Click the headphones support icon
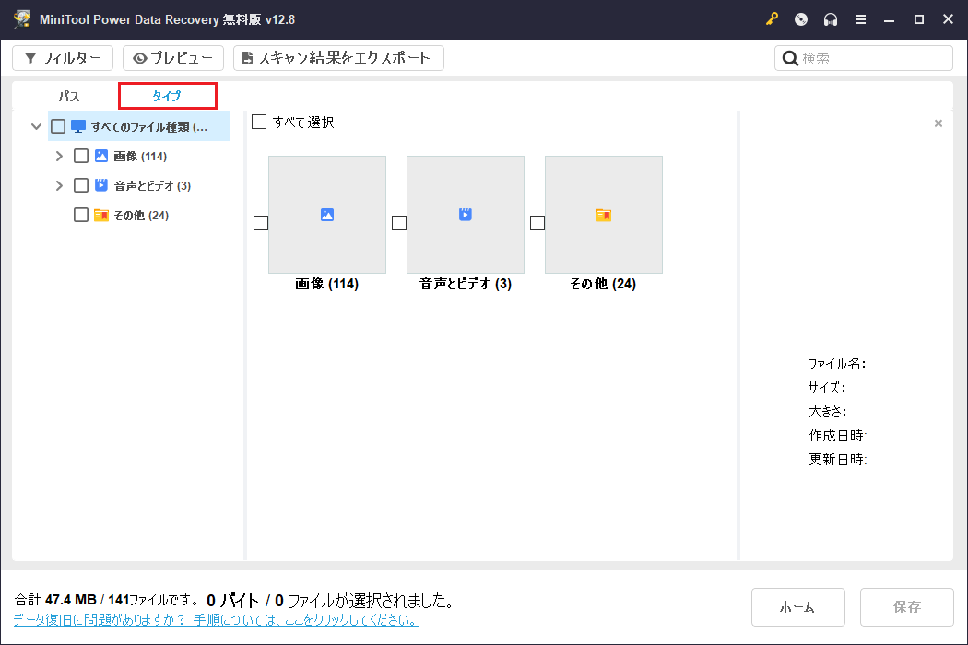Screen dimensions: 968x645 pyautogui.click(x=829, y=18)
